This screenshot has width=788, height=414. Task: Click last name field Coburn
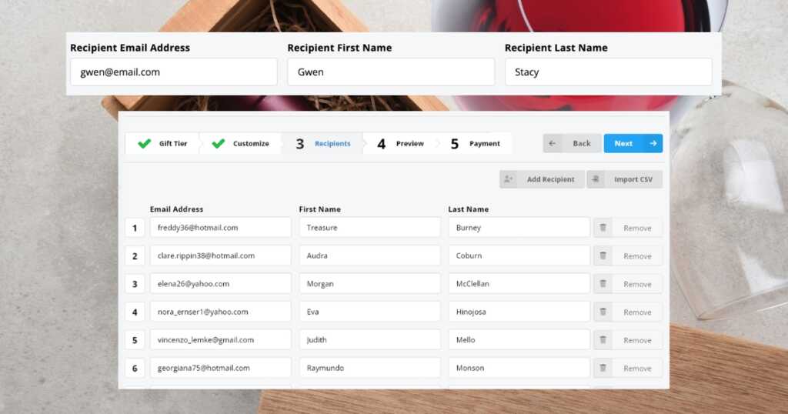click(x=519, y=255)
